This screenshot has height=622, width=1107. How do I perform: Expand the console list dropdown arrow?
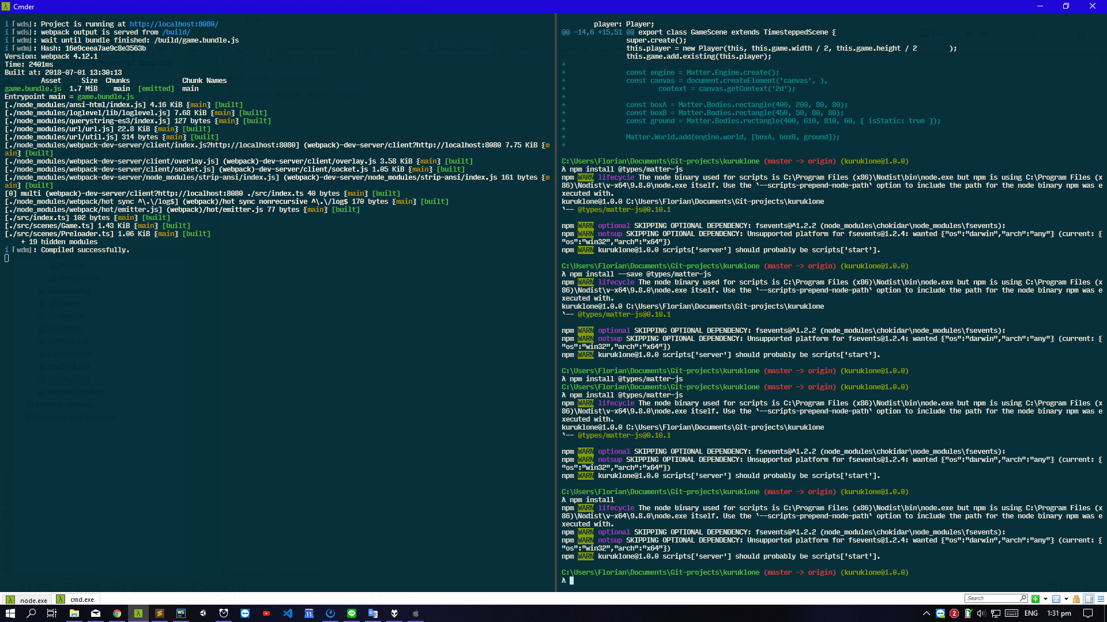pyautogui.click(x=1066, y=599)
